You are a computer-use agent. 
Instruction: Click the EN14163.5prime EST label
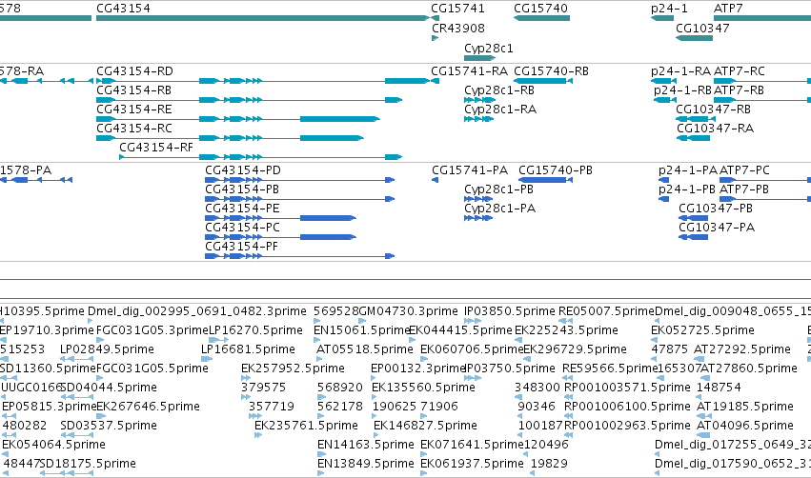point(366,445)
